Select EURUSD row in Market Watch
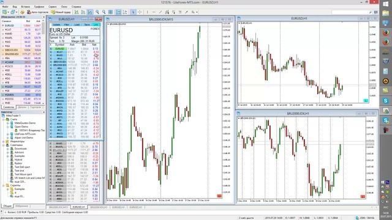The height and width of the screenshot is (220, 392). coord(21,26)
